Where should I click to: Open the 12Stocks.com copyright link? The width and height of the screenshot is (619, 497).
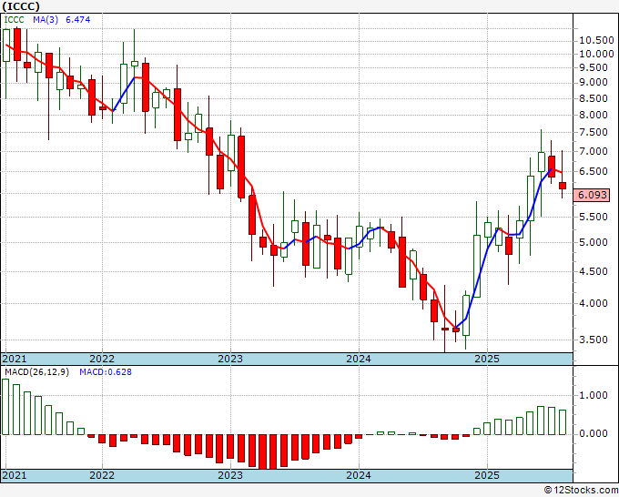[x=581, y=491]
